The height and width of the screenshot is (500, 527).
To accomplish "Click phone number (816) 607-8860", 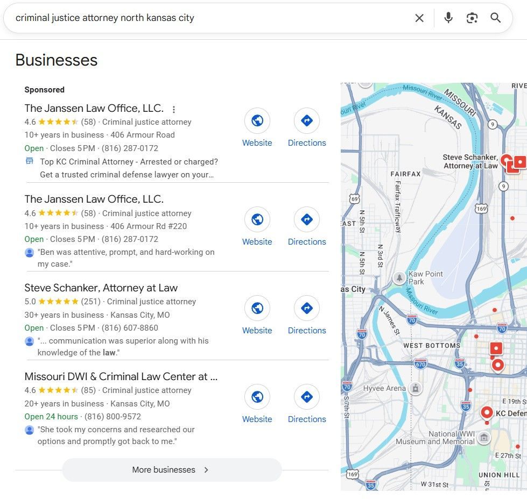I will (130, 328).
